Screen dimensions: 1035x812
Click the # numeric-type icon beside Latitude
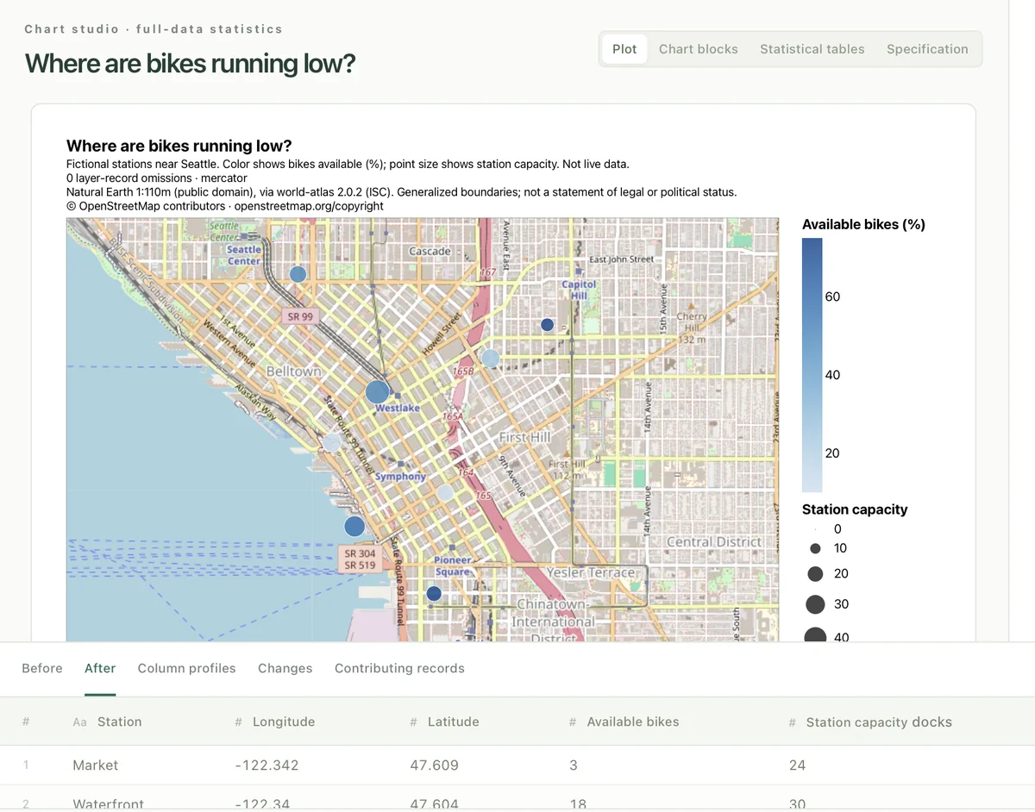[414, 722]
